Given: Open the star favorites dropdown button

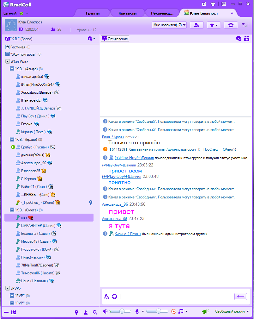Looking at the screenshot, I should pyautogui.click(x=214, y=25).
